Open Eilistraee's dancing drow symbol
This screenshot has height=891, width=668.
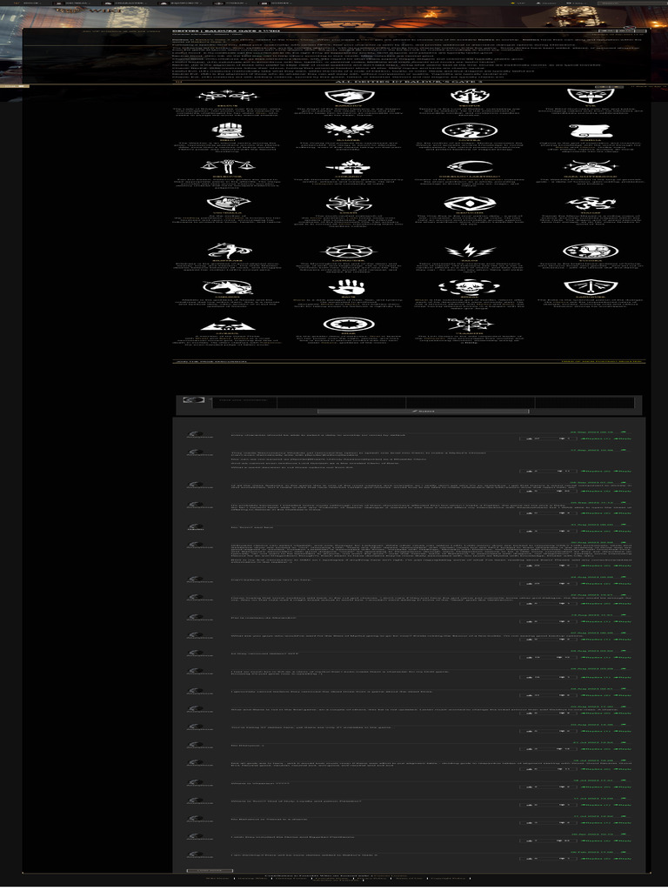[x=228, y=250]
